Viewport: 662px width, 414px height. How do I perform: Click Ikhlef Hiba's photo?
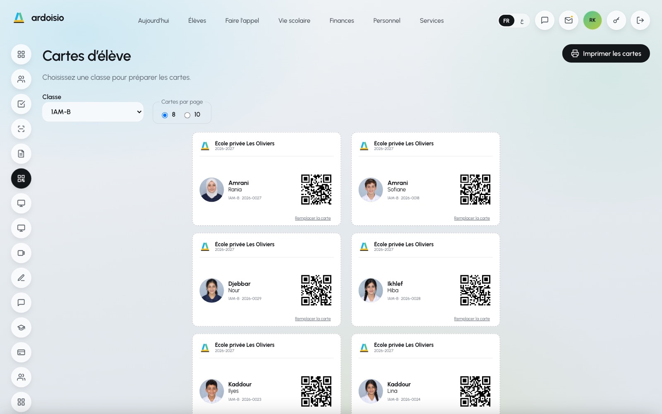[371, 290]
